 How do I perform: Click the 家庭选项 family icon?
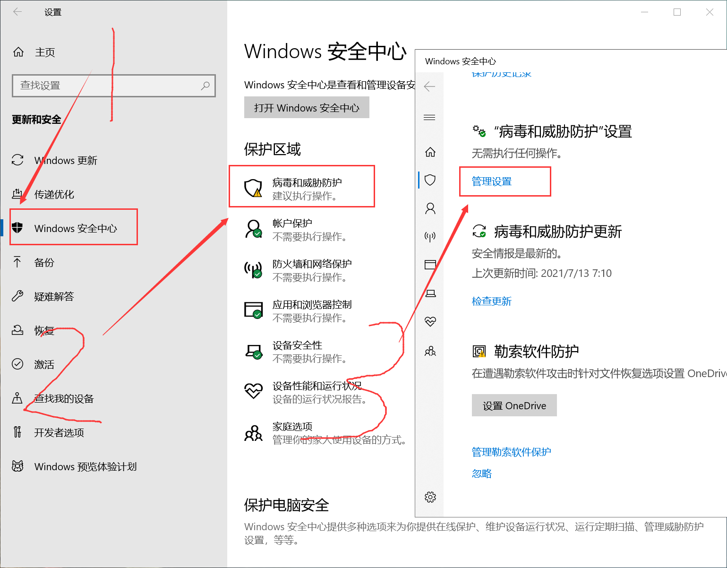click(x=253, y=432)
